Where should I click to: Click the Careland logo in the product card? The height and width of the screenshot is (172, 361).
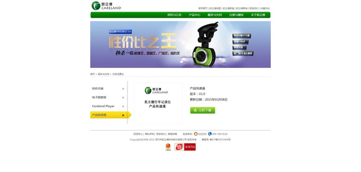coord(156,90)
